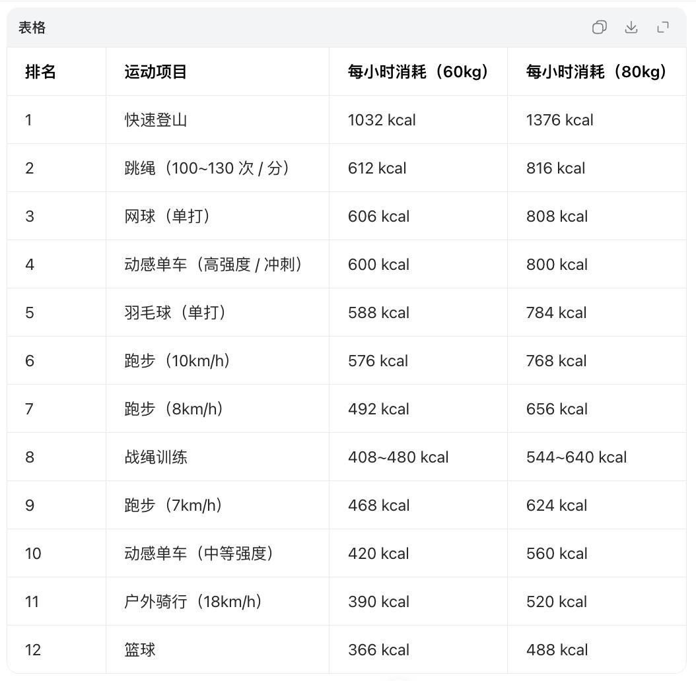Click the 每小时消耗（60kg）column header
This screenshot has width=696, height=681.
tap(418, 72)
